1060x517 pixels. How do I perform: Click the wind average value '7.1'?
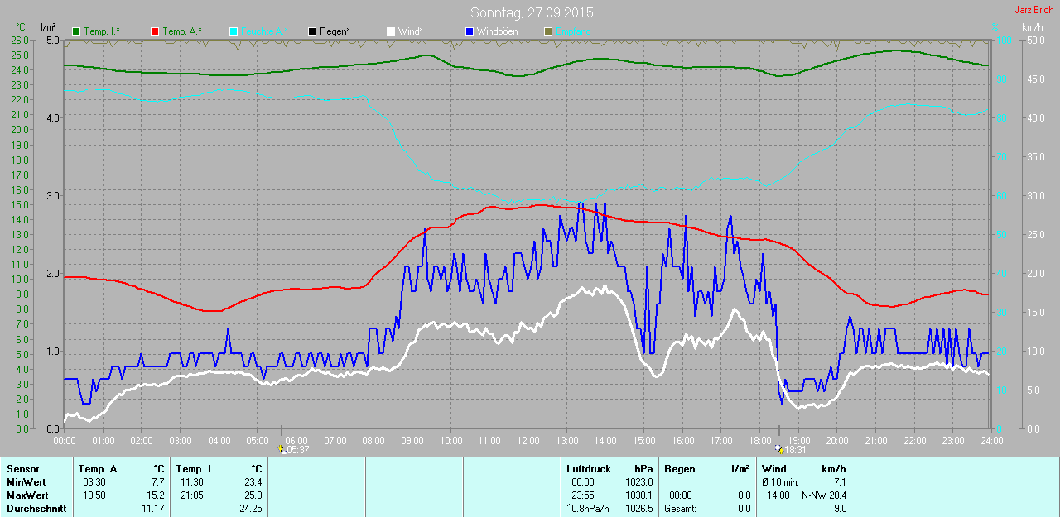839,482
